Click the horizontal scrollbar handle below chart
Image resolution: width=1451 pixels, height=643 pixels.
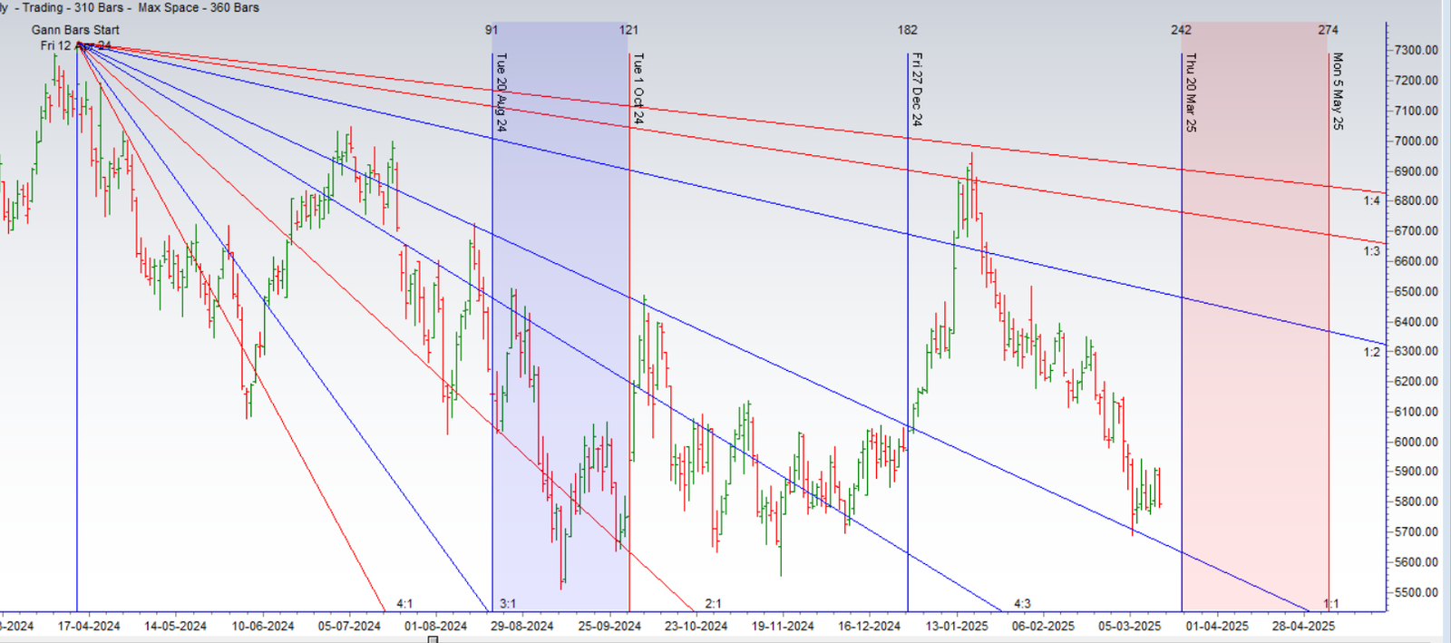pos(433,639)
